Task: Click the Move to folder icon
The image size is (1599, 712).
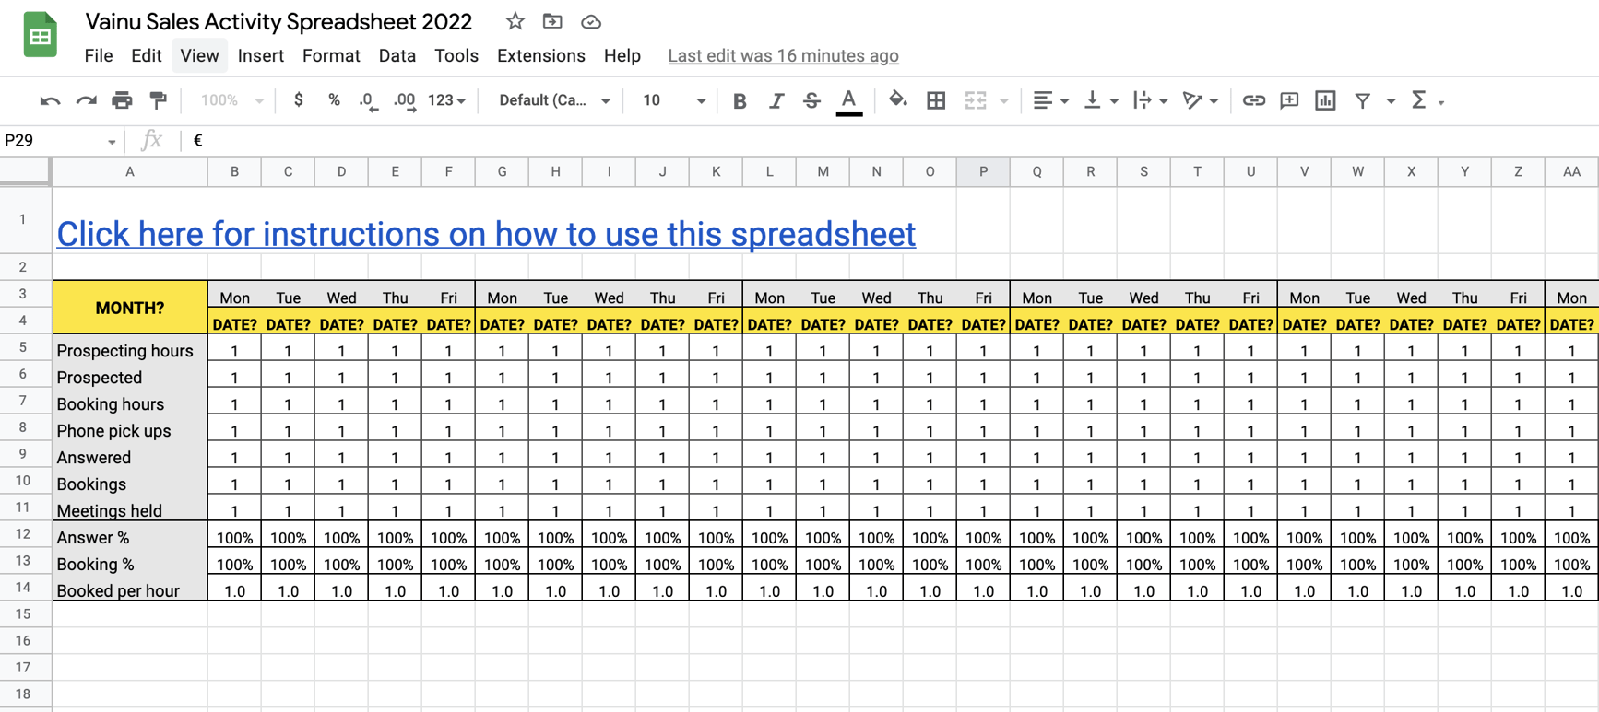Action: (552, 21)
